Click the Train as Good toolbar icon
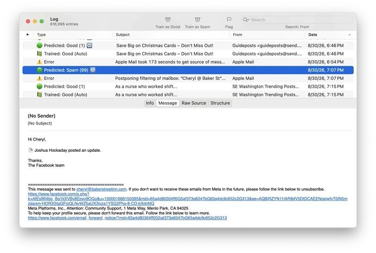This screenshot has width=376, height=253. click(x=168, y=20)
